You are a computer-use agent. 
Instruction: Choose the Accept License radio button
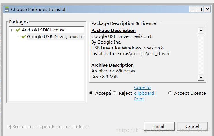170,93
